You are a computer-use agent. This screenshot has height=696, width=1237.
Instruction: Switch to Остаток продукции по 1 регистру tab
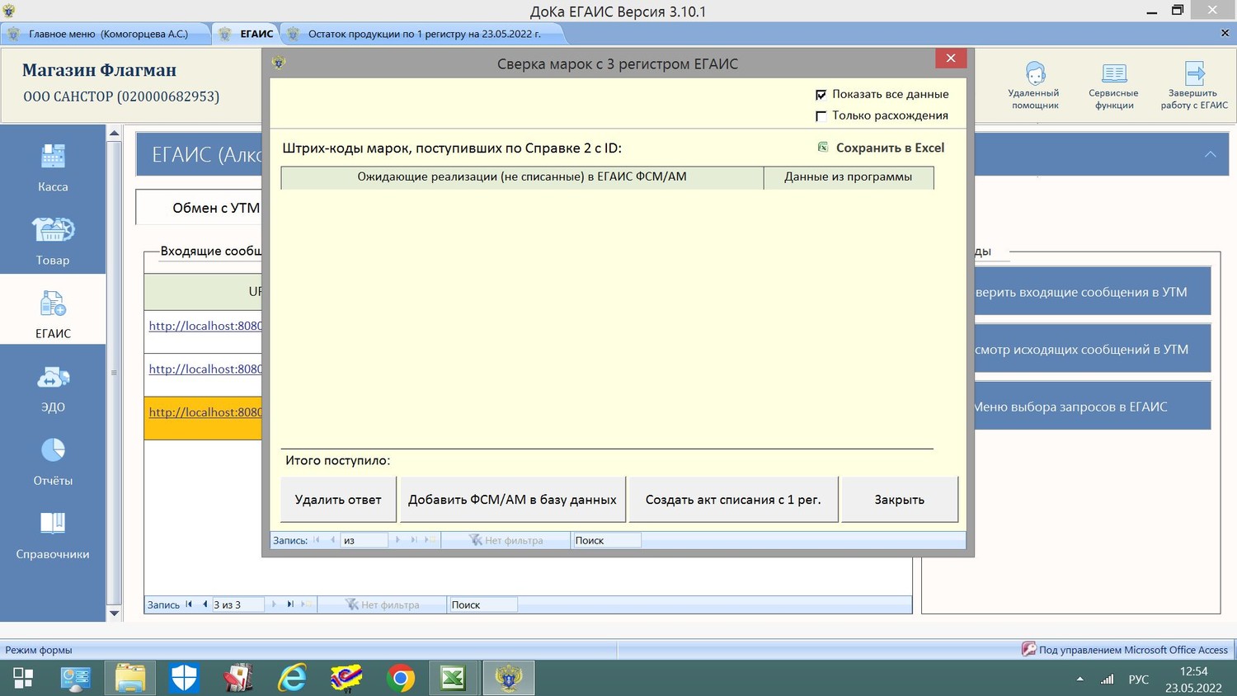(424, 34)
